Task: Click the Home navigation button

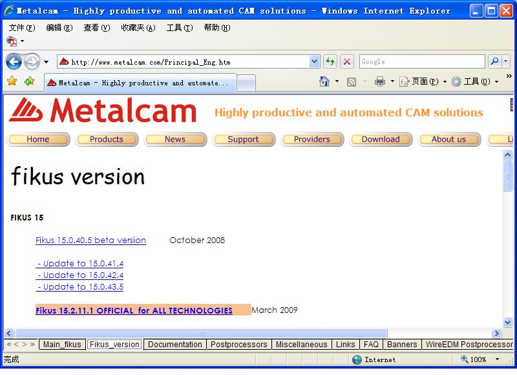Action: pyautogui.click(x=38, y=139)
